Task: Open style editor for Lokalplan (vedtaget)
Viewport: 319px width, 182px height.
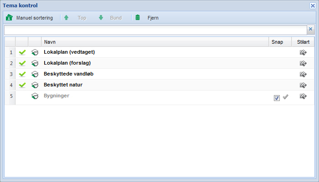Action: (x=303, y=52)
